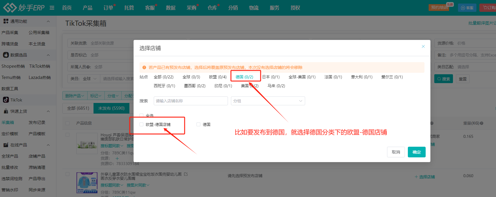Image resolution: width=496 pixels, height=197 pixels.
Task: Open the 仓库 top menu
Action: (x=212, y=8)
